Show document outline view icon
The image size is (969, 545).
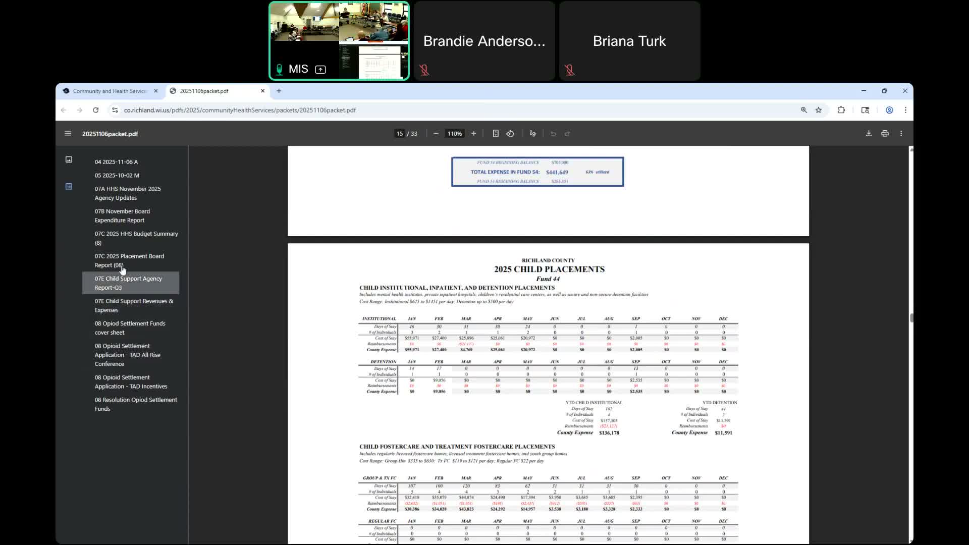69,186
